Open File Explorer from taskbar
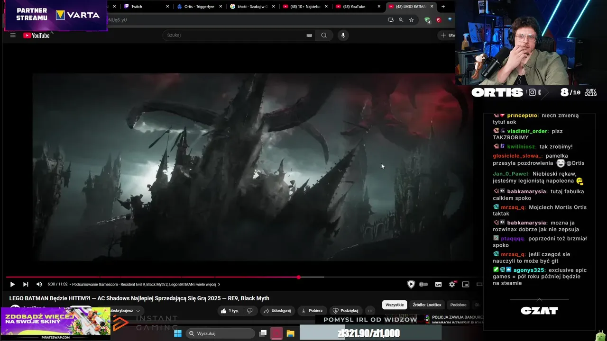607x341 pixels. (x=290, y=333)
